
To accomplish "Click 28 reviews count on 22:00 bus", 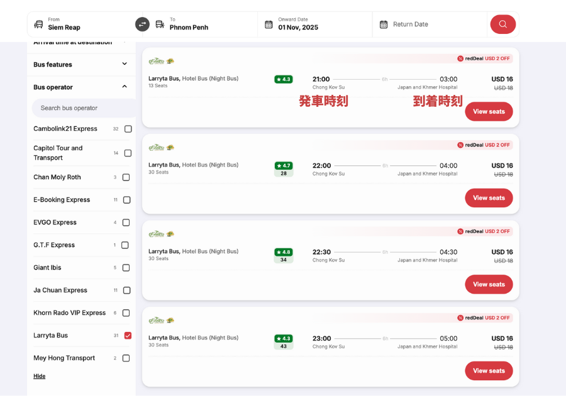I will (284, 173).
